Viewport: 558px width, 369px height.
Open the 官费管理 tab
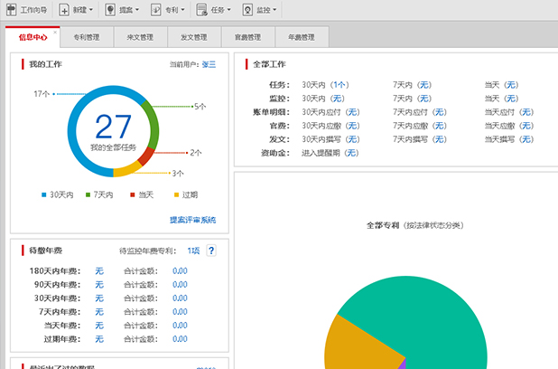click(x=247, y=38)
